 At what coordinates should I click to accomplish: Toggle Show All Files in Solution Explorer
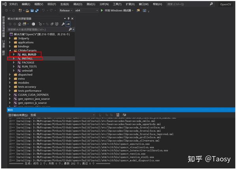[56, 24]
